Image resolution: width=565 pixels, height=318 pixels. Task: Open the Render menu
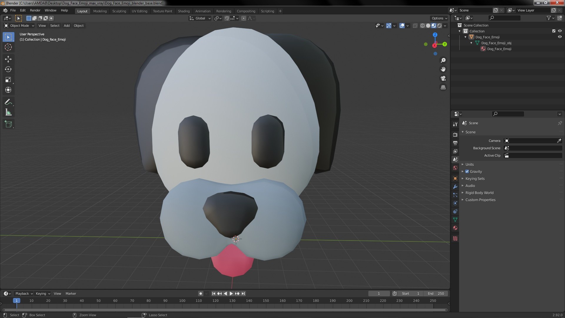(35, 10)
